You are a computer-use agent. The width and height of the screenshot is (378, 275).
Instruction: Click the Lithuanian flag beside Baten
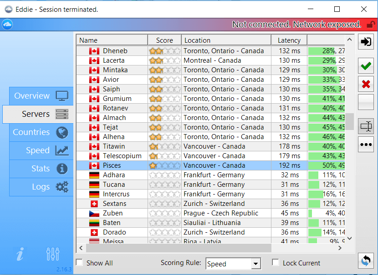click(94, 223)
